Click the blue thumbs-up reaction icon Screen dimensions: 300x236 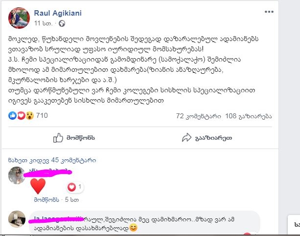12,116
